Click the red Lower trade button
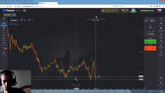 pos(150,48)
